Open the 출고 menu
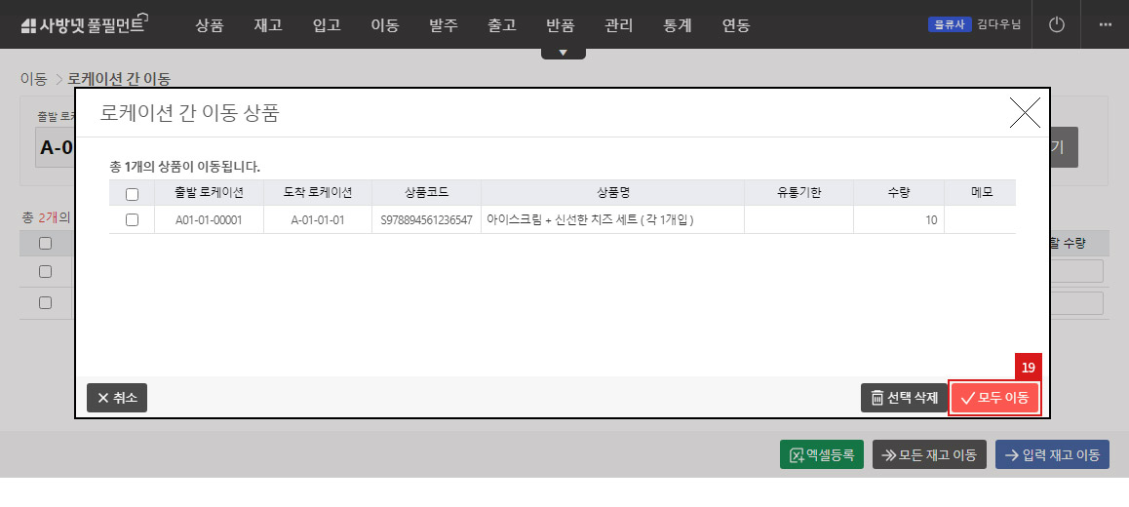1129x507 pixels. tap(502, 25)
